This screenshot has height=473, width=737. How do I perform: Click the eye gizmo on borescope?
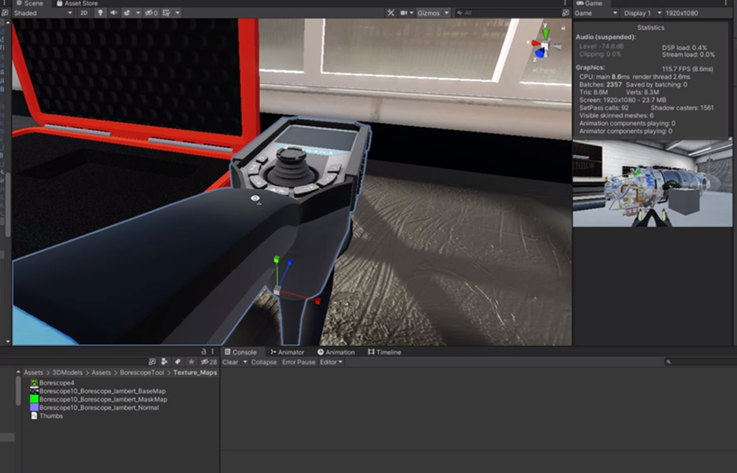coord(256,199)
